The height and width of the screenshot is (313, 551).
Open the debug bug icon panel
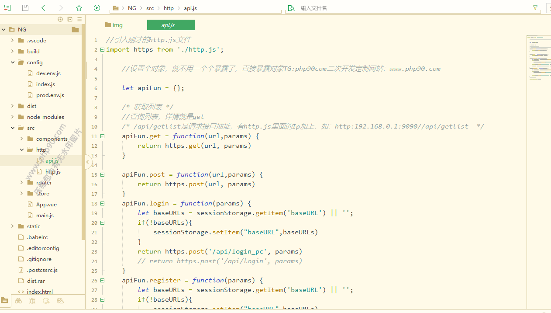(x=32, y=301)
